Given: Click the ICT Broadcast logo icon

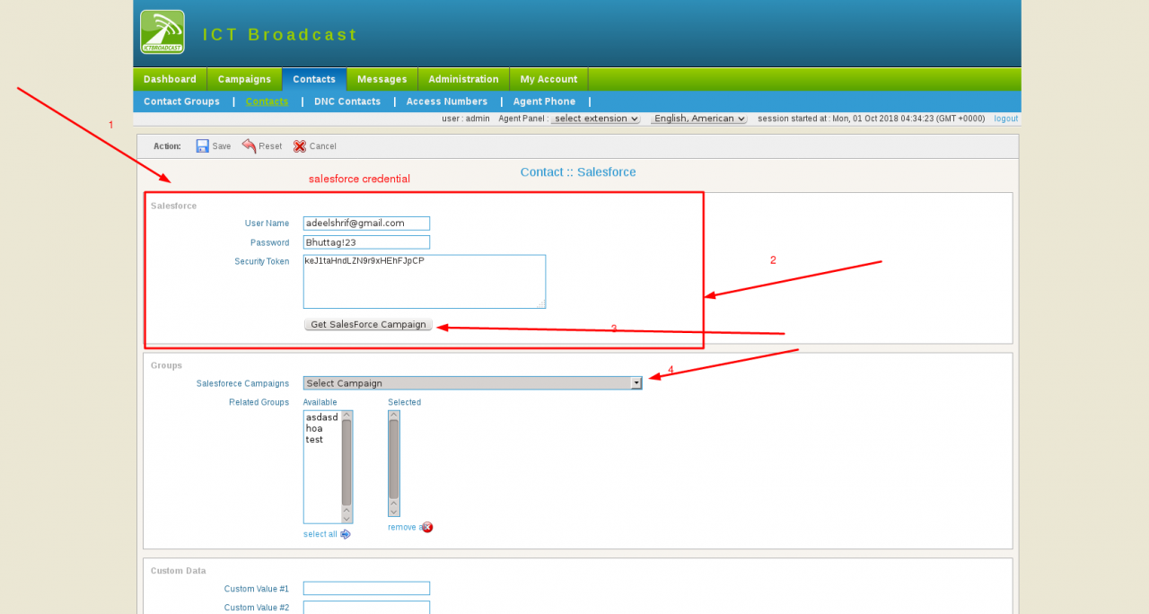Looking at the screenshot, I should click(x=162, y=31).
